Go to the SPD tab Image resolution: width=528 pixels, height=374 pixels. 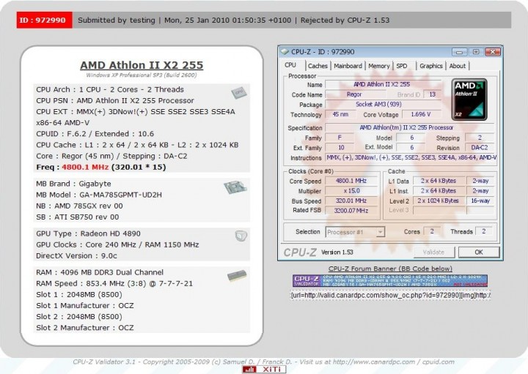[402, 66]
